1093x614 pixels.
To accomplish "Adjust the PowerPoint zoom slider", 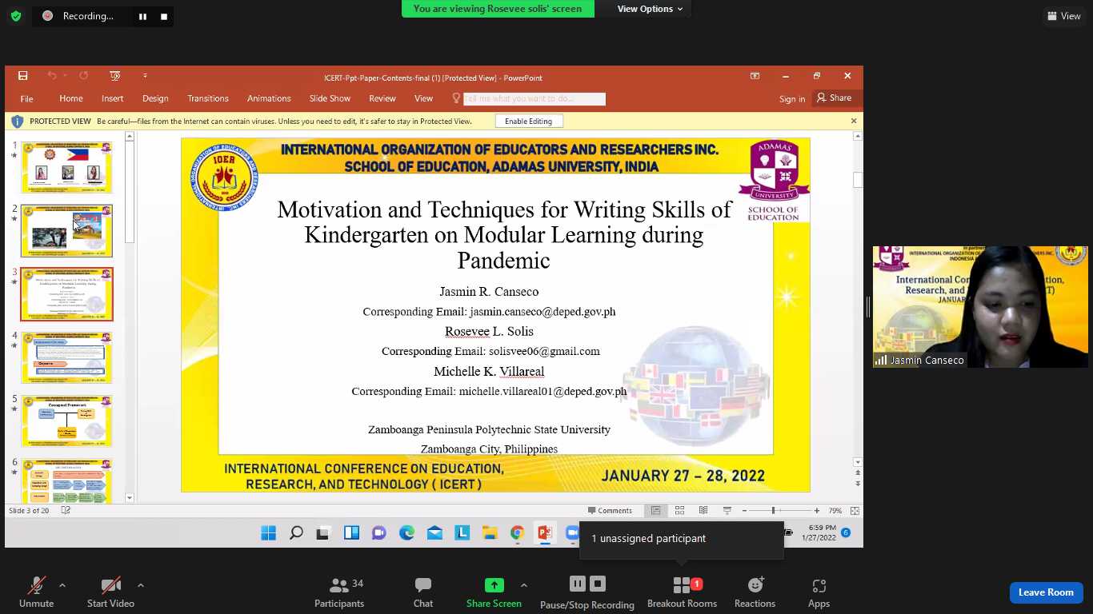I will tap(774, 510).
